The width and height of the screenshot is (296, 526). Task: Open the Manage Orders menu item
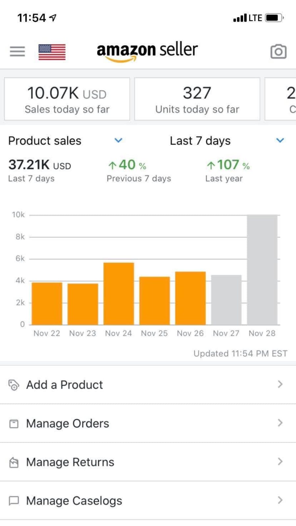tap(67, 423)
